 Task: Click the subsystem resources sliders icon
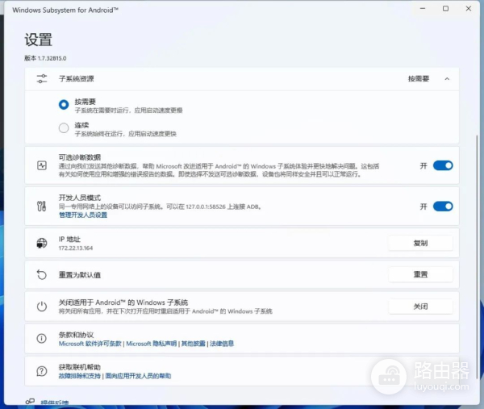point(42,79)
